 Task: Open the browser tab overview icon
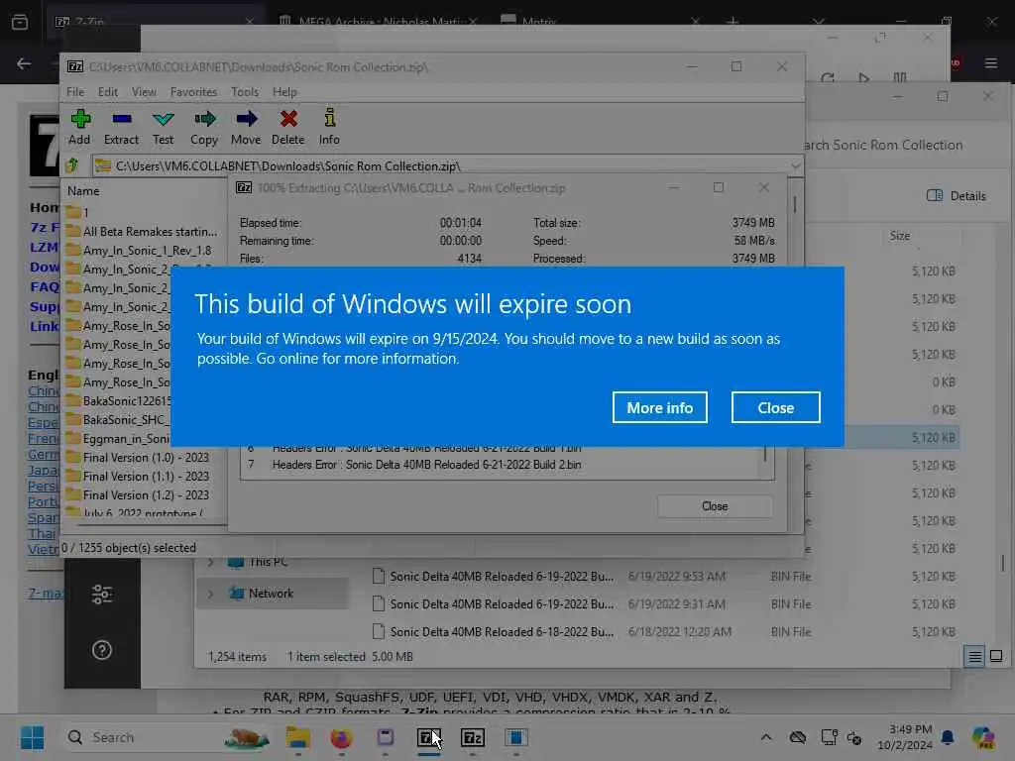[x=20, y=22]
